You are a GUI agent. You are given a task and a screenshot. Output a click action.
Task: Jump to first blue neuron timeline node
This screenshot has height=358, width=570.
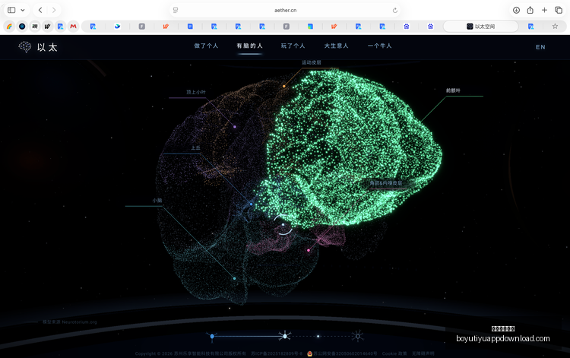212,337
